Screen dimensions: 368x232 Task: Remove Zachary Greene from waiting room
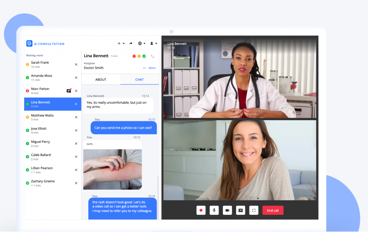(76, 183)
